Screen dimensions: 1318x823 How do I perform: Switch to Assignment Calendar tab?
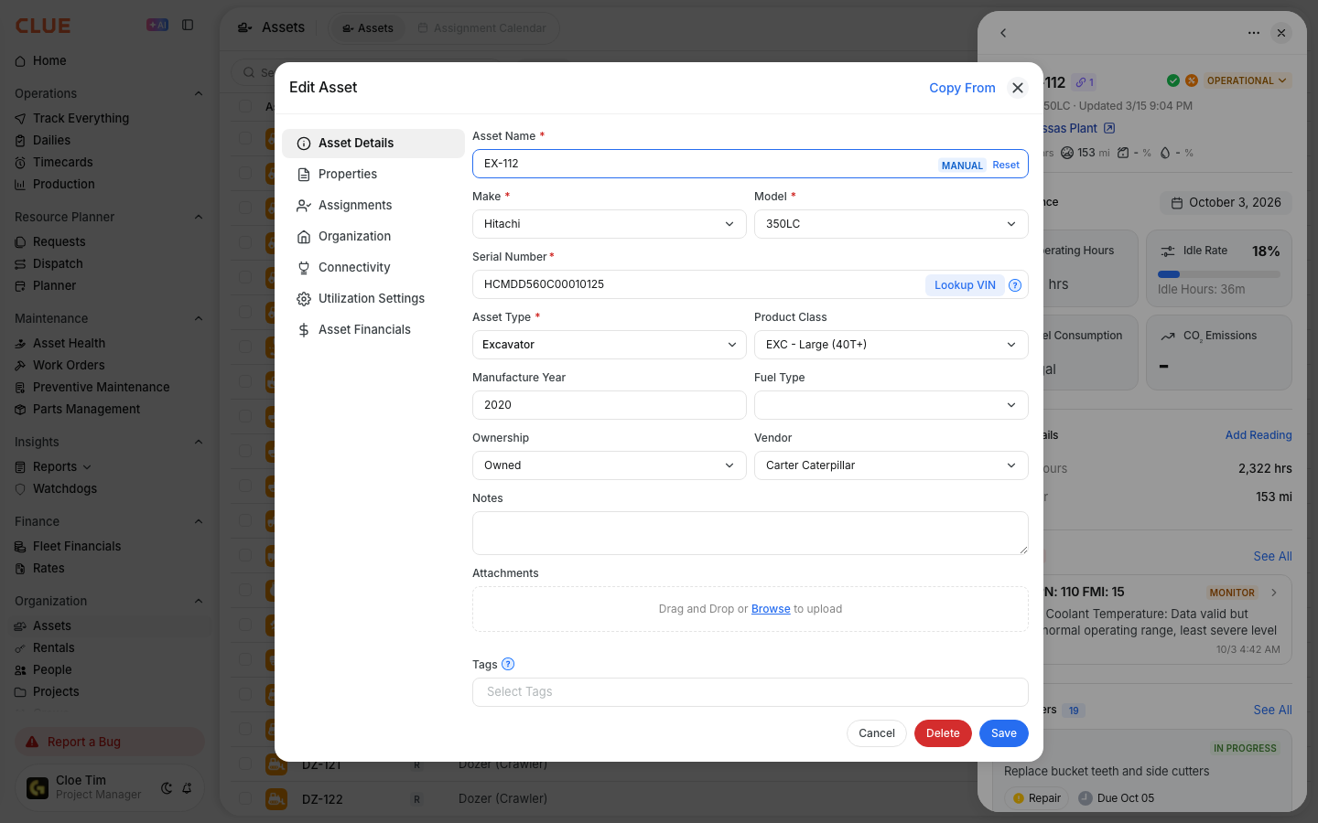(x=482, y=28)
